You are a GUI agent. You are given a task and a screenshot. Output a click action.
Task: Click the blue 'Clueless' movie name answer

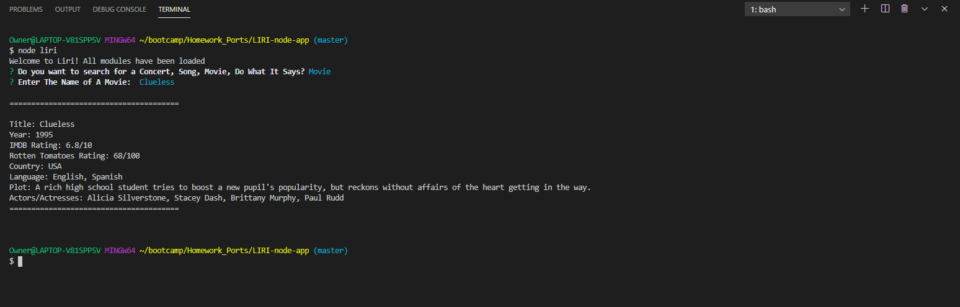tap(157, 82)
